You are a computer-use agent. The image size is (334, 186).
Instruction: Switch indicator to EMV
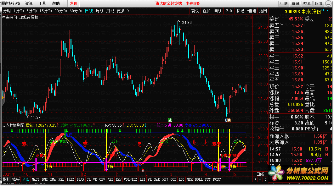[x=118, y=180]
